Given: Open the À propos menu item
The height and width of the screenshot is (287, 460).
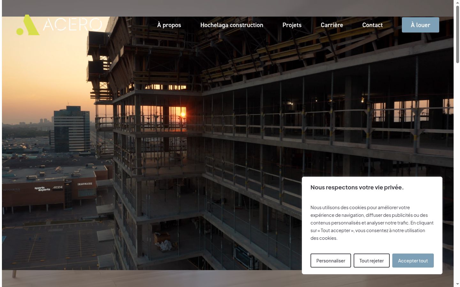Looking at the screenshot, I should pyautogui.click(x=169, y=25).
